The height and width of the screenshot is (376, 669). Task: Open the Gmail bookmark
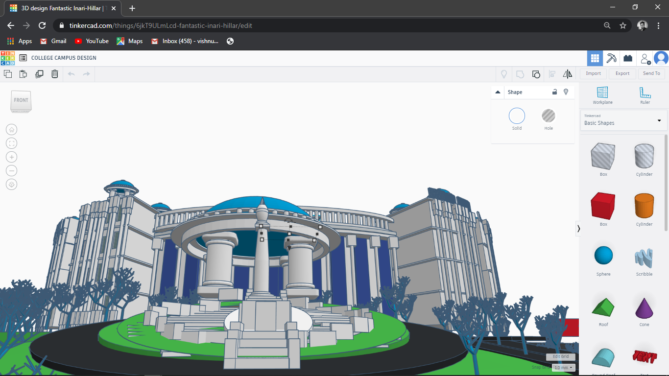(53, 41)
